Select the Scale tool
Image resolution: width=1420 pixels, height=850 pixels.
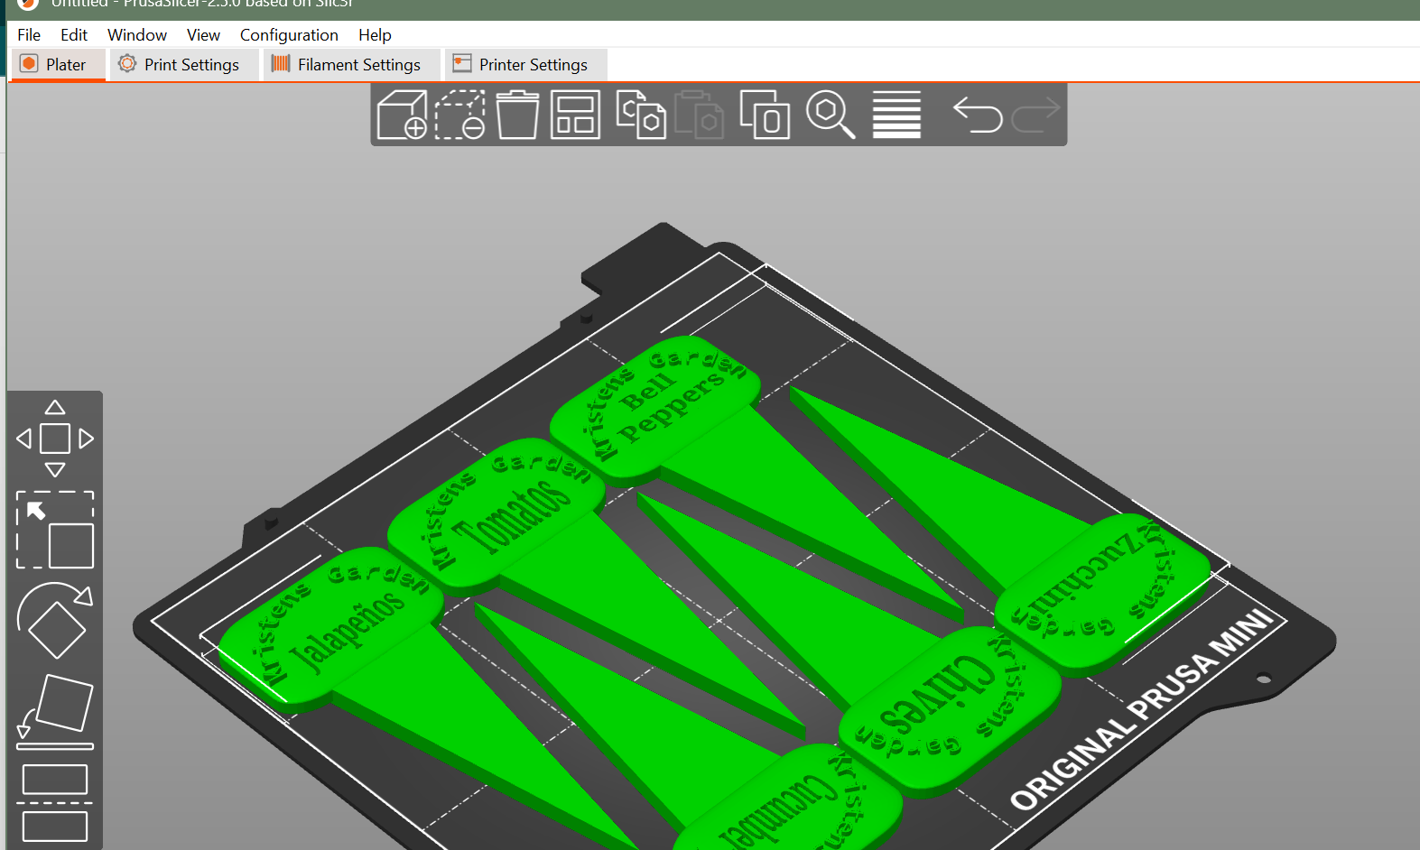[55, 530]
